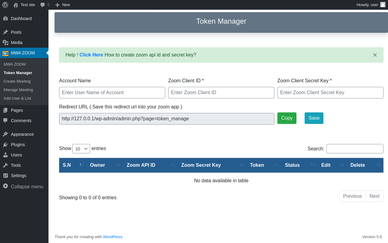This screenshot has height=243, width=388.
Task: Follow the Click Here help link
Action: pyautogui.click(x=91, y=55)
